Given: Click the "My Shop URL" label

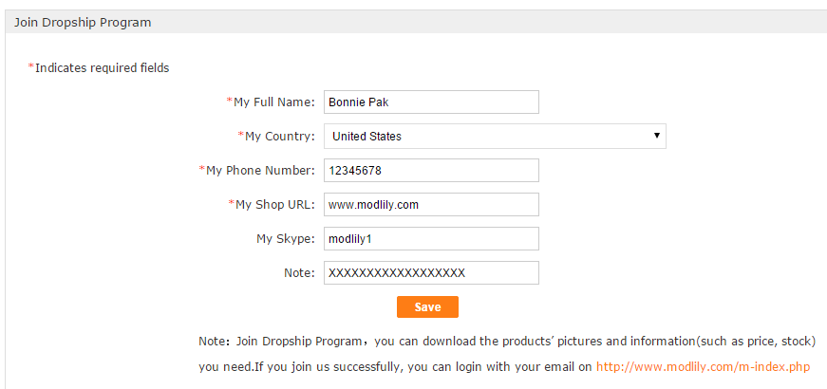Looking at the screenshot, I should [275, 204].
